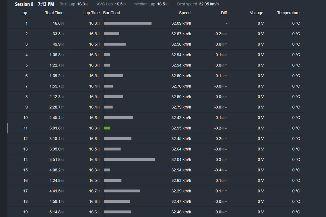
Task: Click the Voltage column header
Action: (x=256, y=13)
